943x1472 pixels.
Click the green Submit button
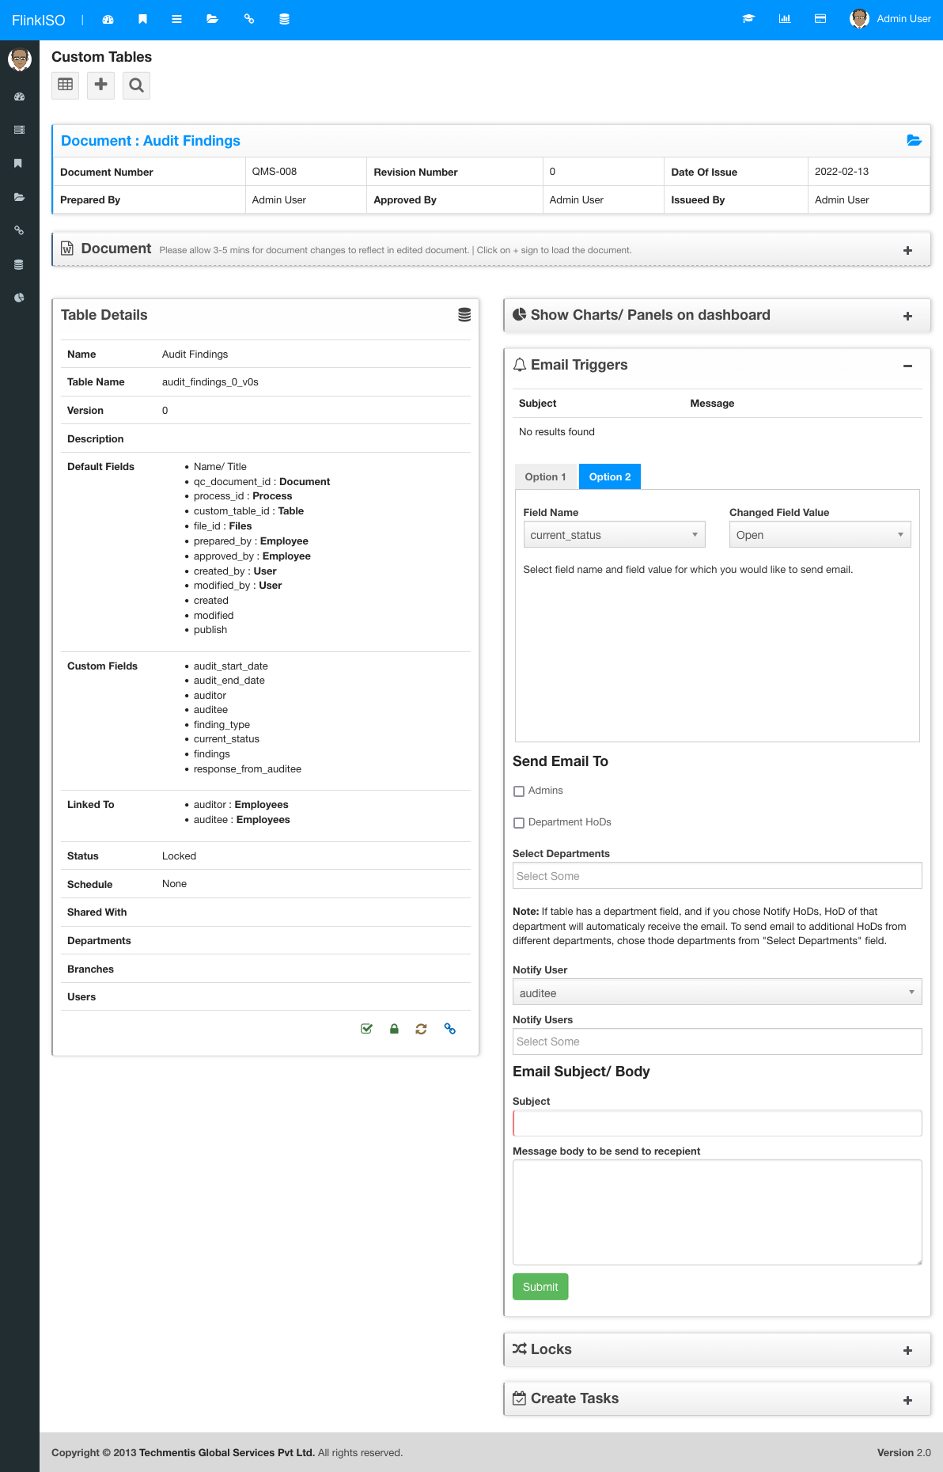tap(540, 1287)
